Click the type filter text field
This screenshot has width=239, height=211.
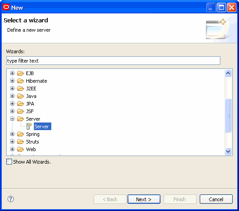(x=113, y=61)
